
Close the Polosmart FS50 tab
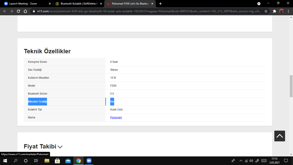[x=152, y=4]
